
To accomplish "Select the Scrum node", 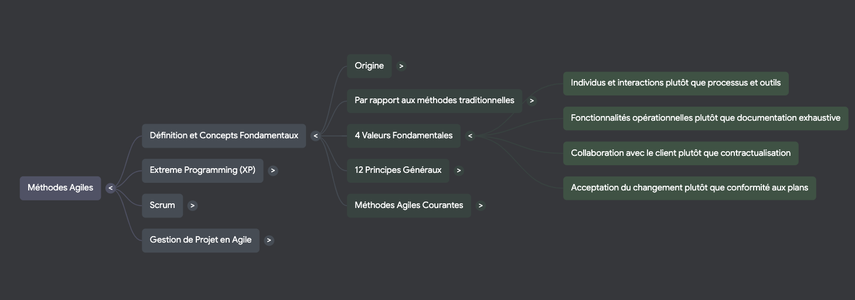I will [162, 206].
